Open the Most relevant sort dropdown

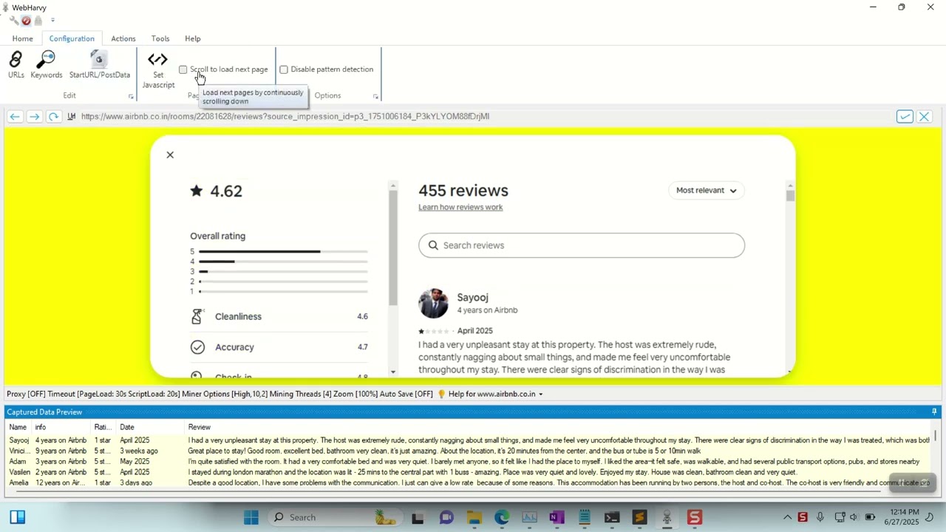point(706,191)
